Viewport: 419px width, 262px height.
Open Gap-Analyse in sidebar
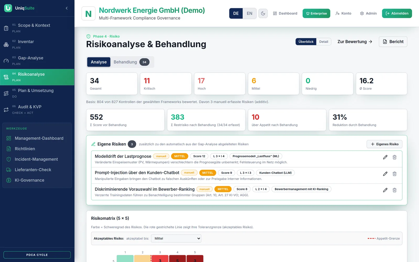(x=37, y=61)
